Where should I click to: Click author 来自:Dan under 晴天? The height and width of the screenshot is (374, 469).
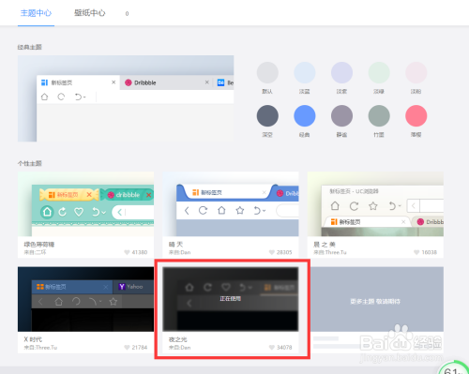point(179,252)
